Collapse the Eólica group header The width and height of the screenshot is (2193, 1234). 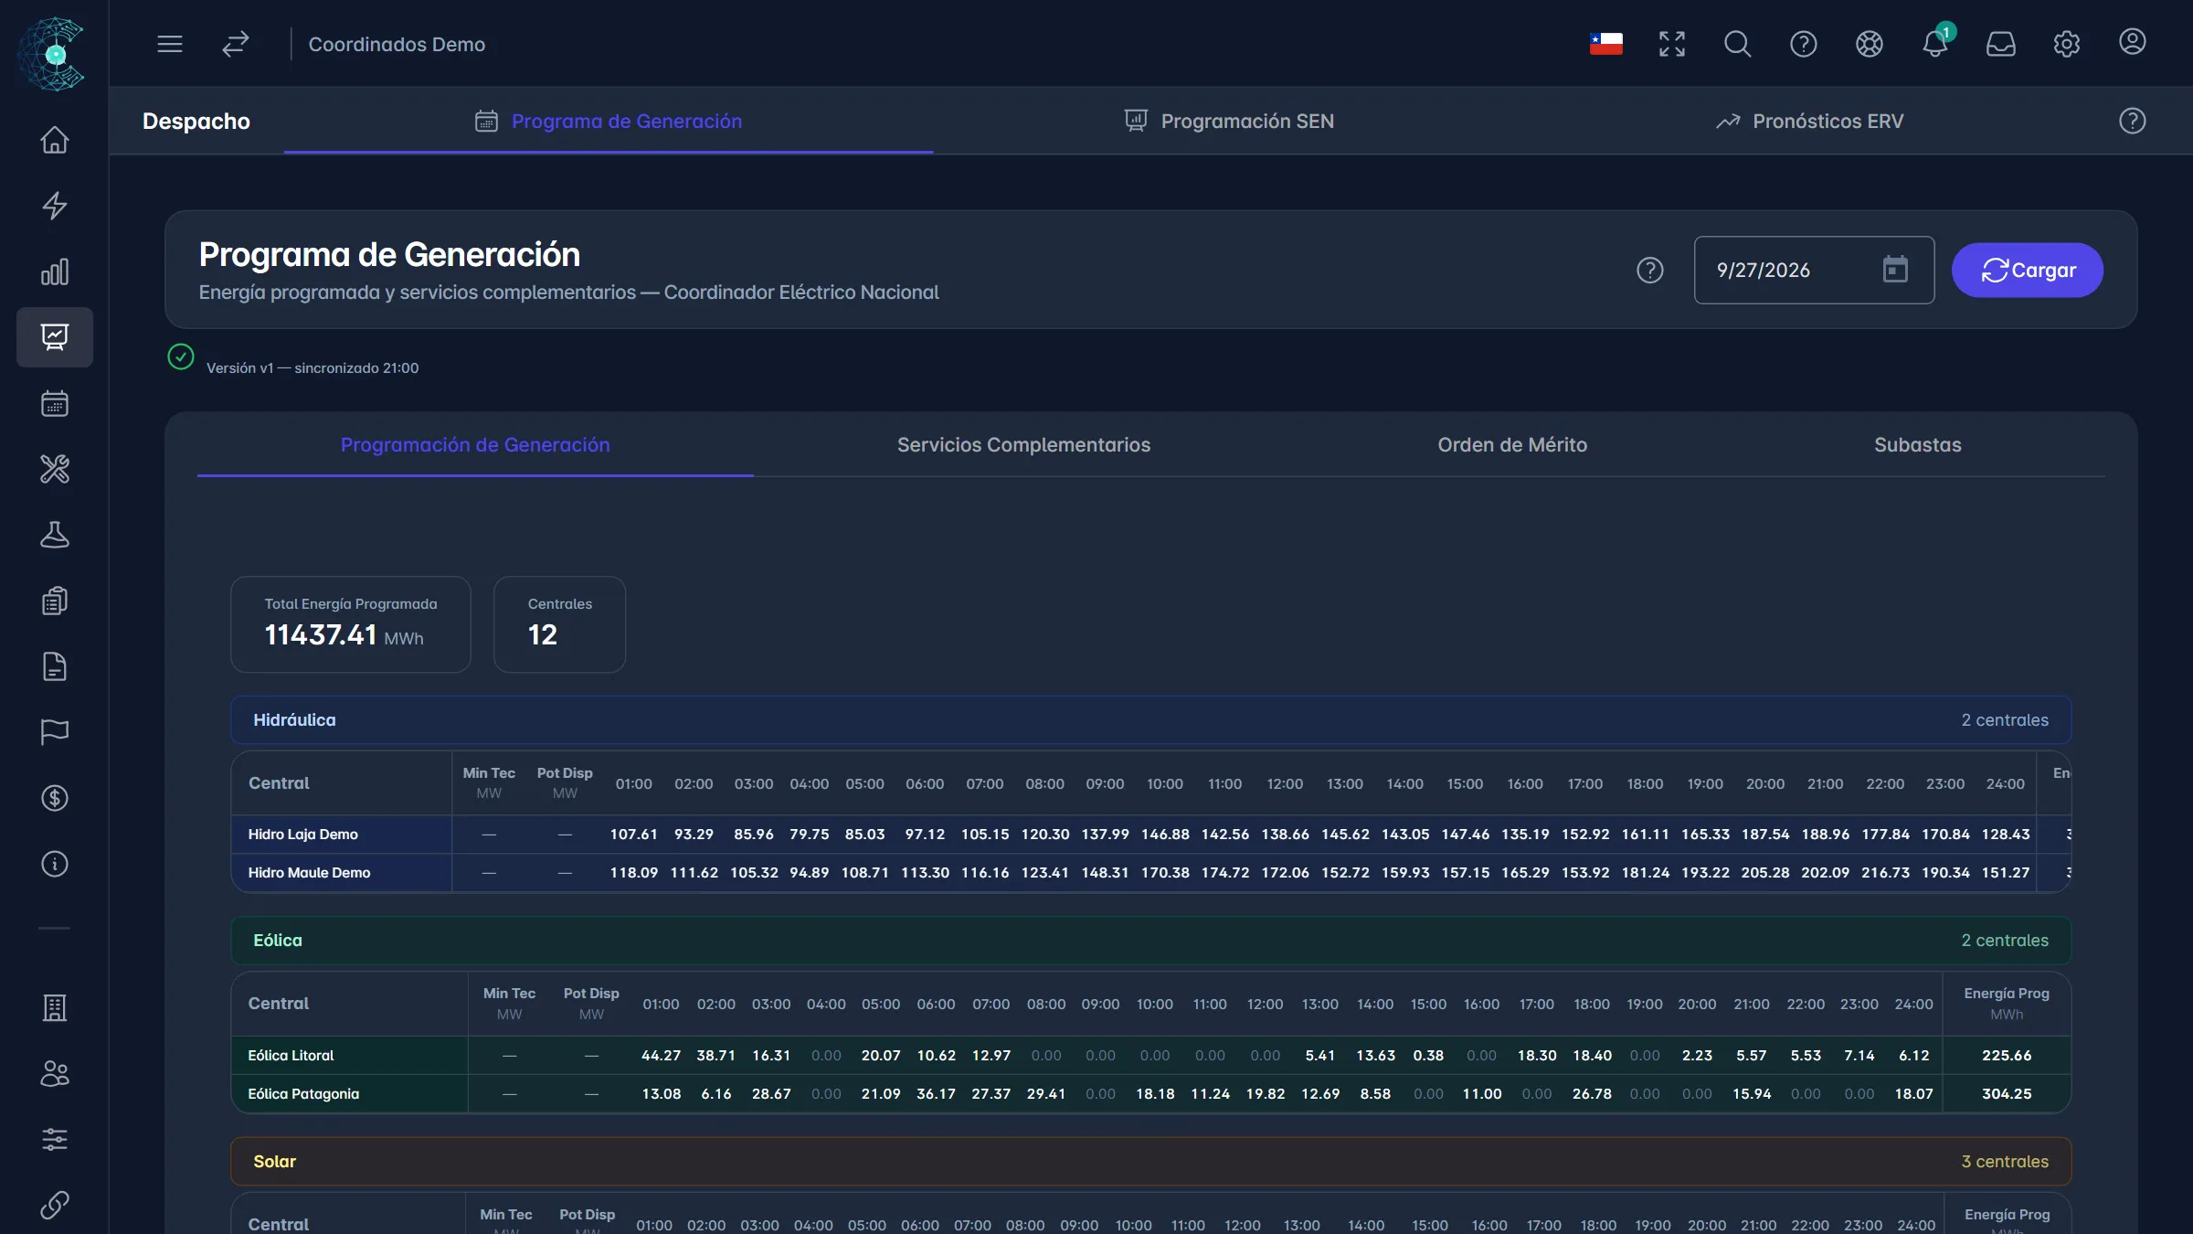1150,941
